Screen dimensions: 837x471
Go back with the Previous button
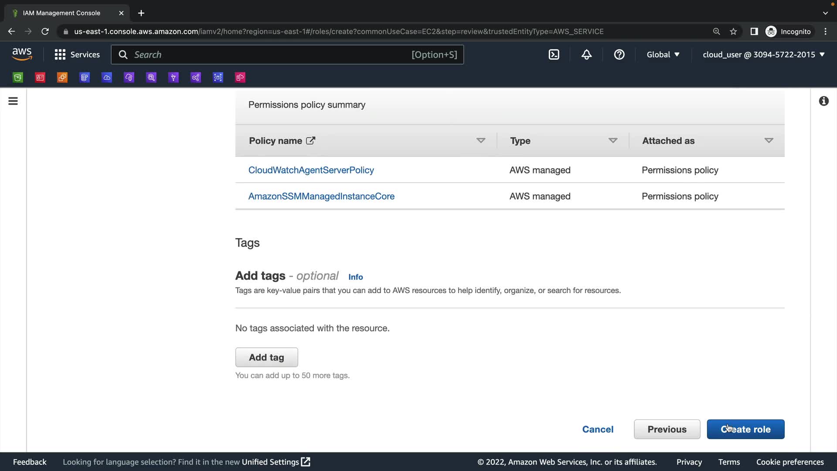tap(667, 429)
